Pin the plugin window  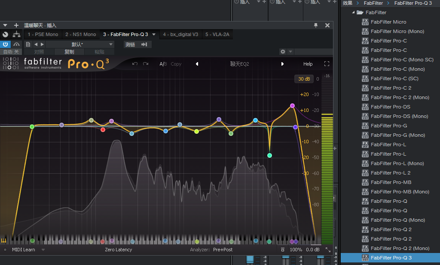(316, 25)
